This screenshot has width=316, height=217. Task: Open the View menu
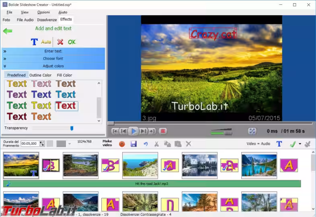pyautogui.click(x=25, y=12)
